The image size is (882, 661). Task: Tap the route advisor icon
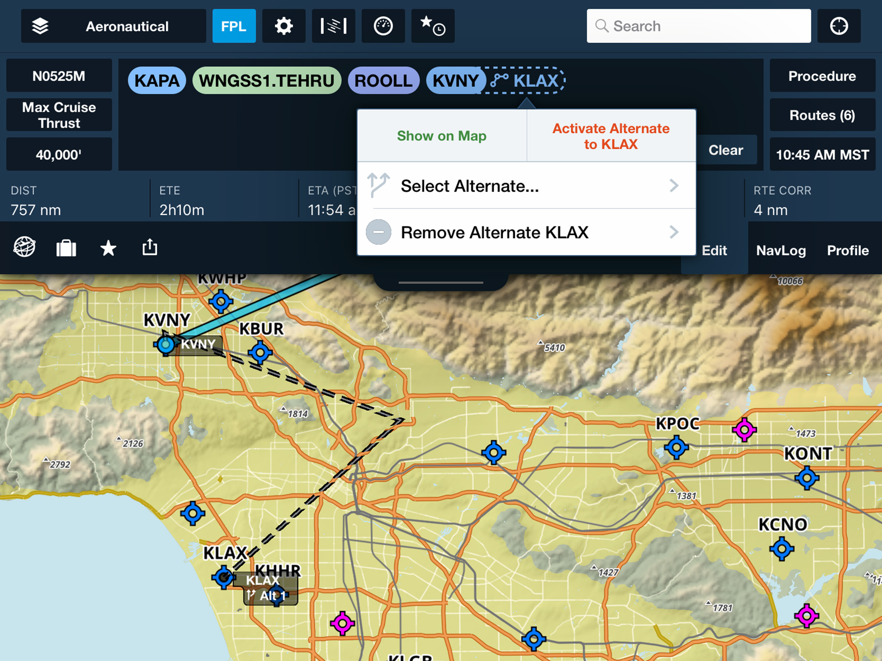[x=333, y=26]
